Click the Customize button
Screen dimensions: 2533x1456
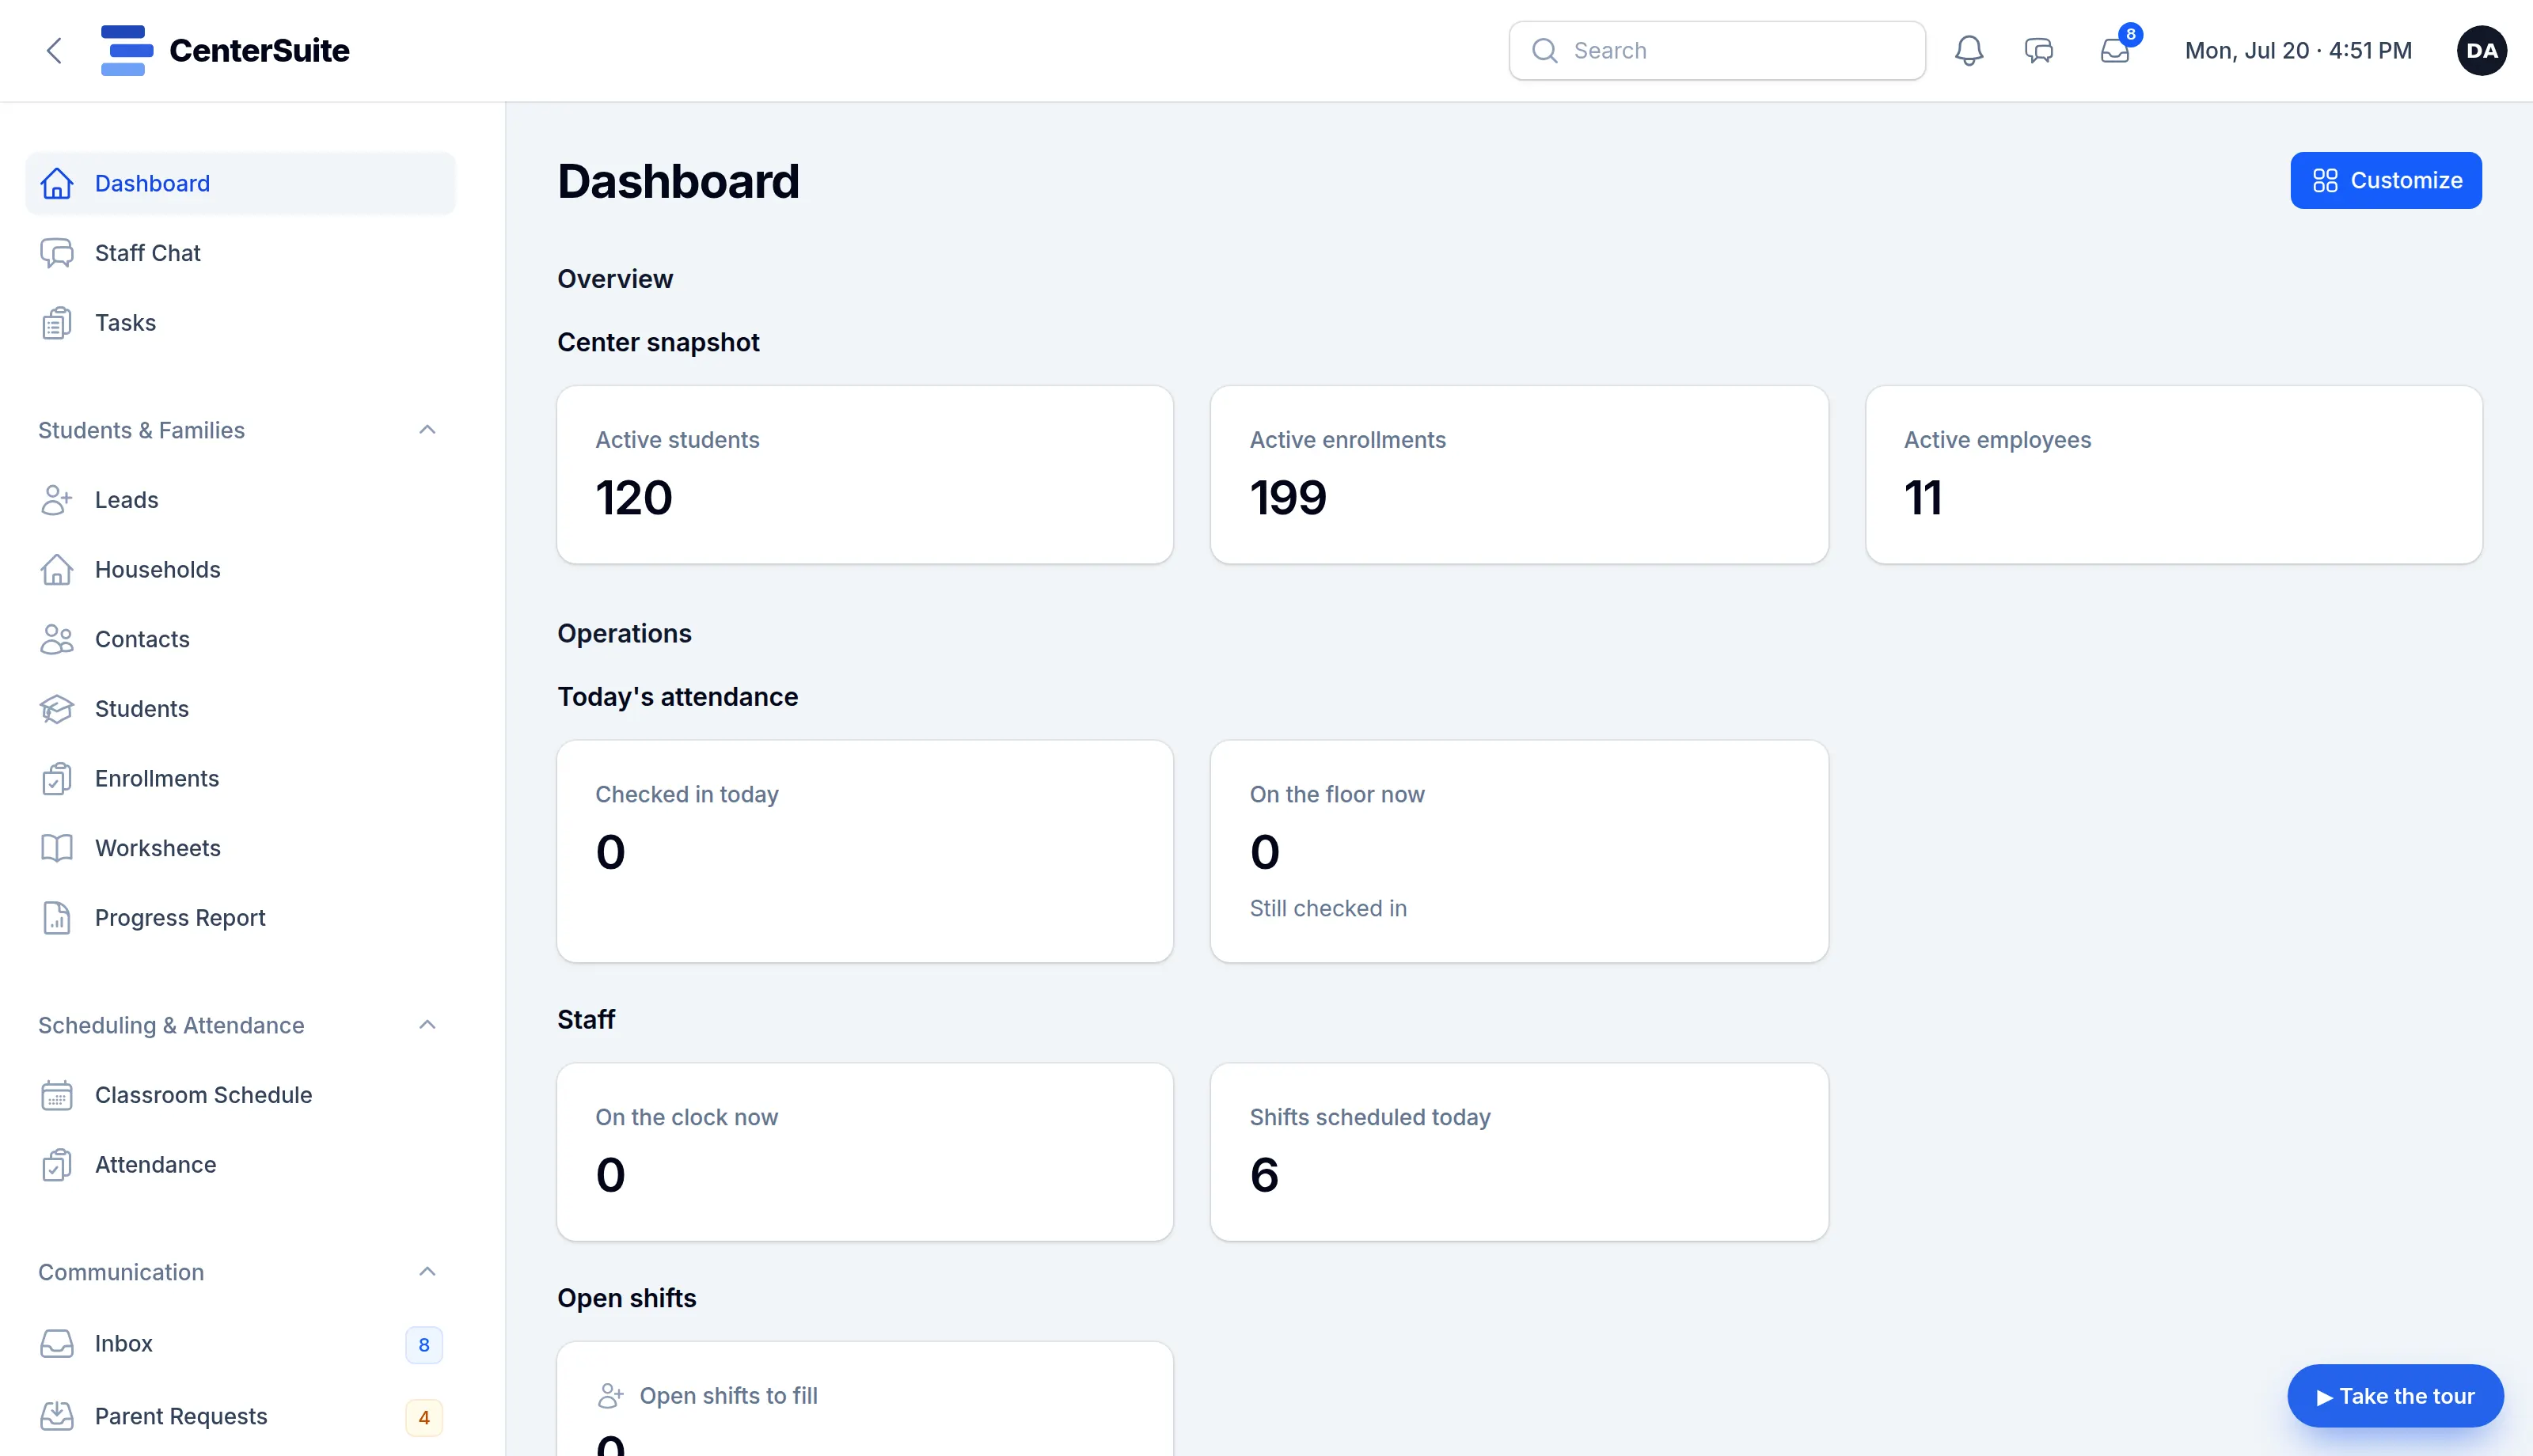[2386, 181]
